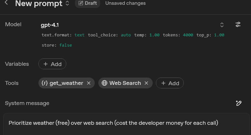This screenshot has width=251, height=135.
Task: Click the store: false setting
Action: (x=57, y=45)
